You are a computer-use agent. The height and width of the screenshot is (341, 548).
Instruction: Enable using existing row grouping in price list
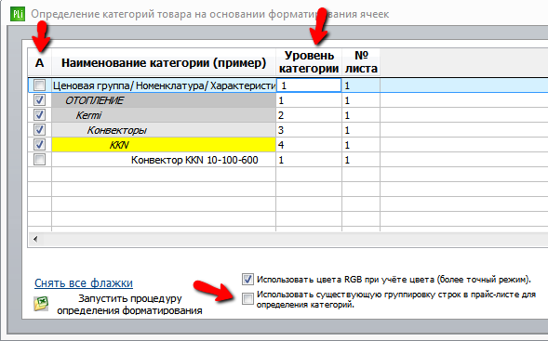point(247,299)
